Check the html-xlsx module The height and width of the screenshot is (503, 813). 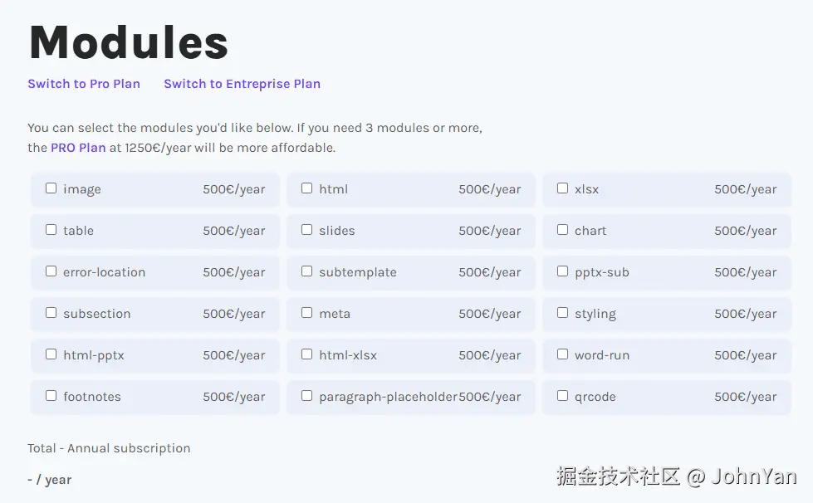[x=306, y=354]
